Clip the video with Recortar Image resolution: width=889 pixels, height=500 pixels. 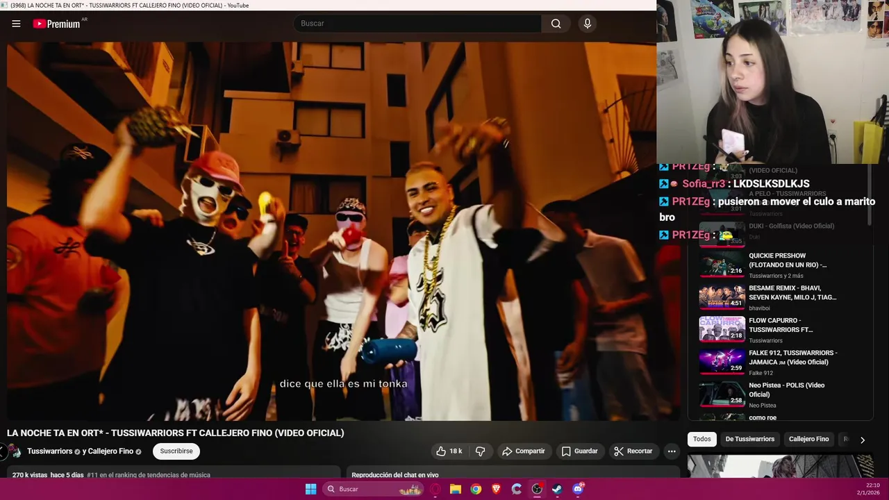coord(633,451)
